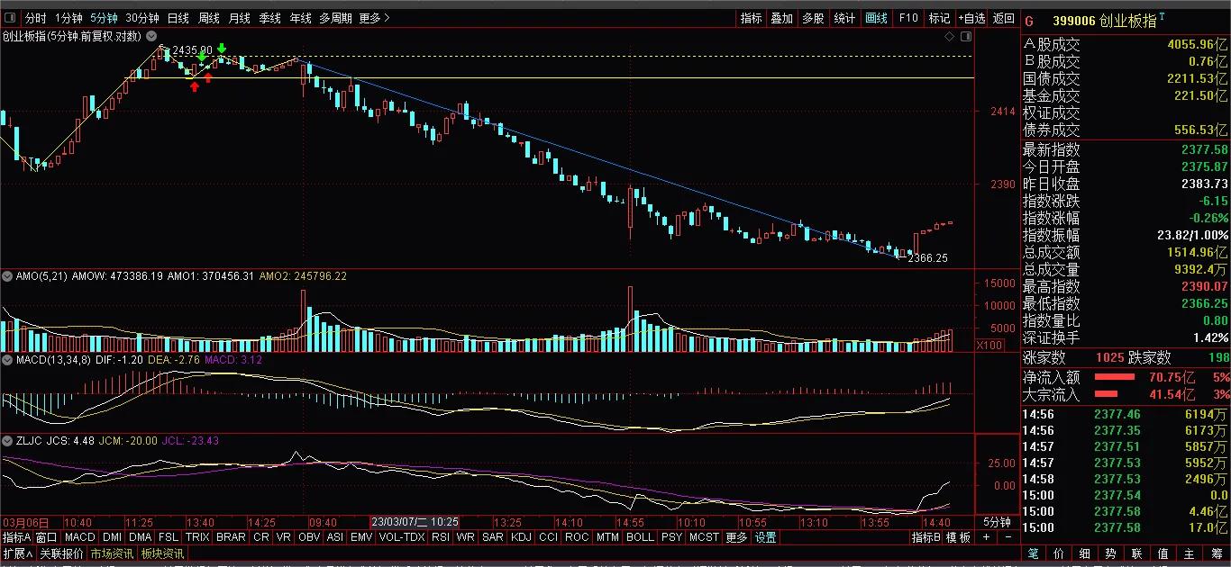Zoom out the chart with the − button
1231x567 pixels.
click(1008, 537)
